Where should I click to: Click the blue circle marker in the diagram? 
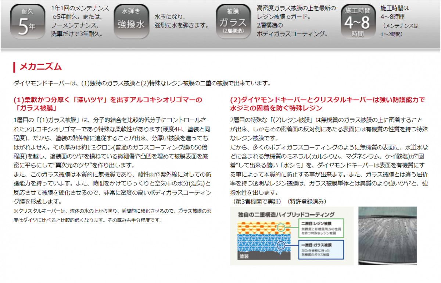pyautogui.click(x=281, y=245)
